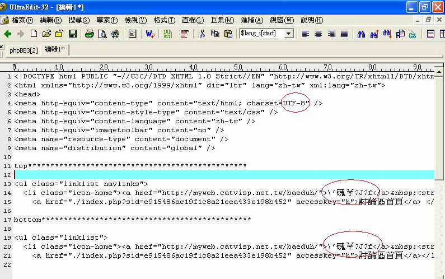Click the notepad page icon in the toolbar
This screenshot has height=279, width=445.
point(132,34)
